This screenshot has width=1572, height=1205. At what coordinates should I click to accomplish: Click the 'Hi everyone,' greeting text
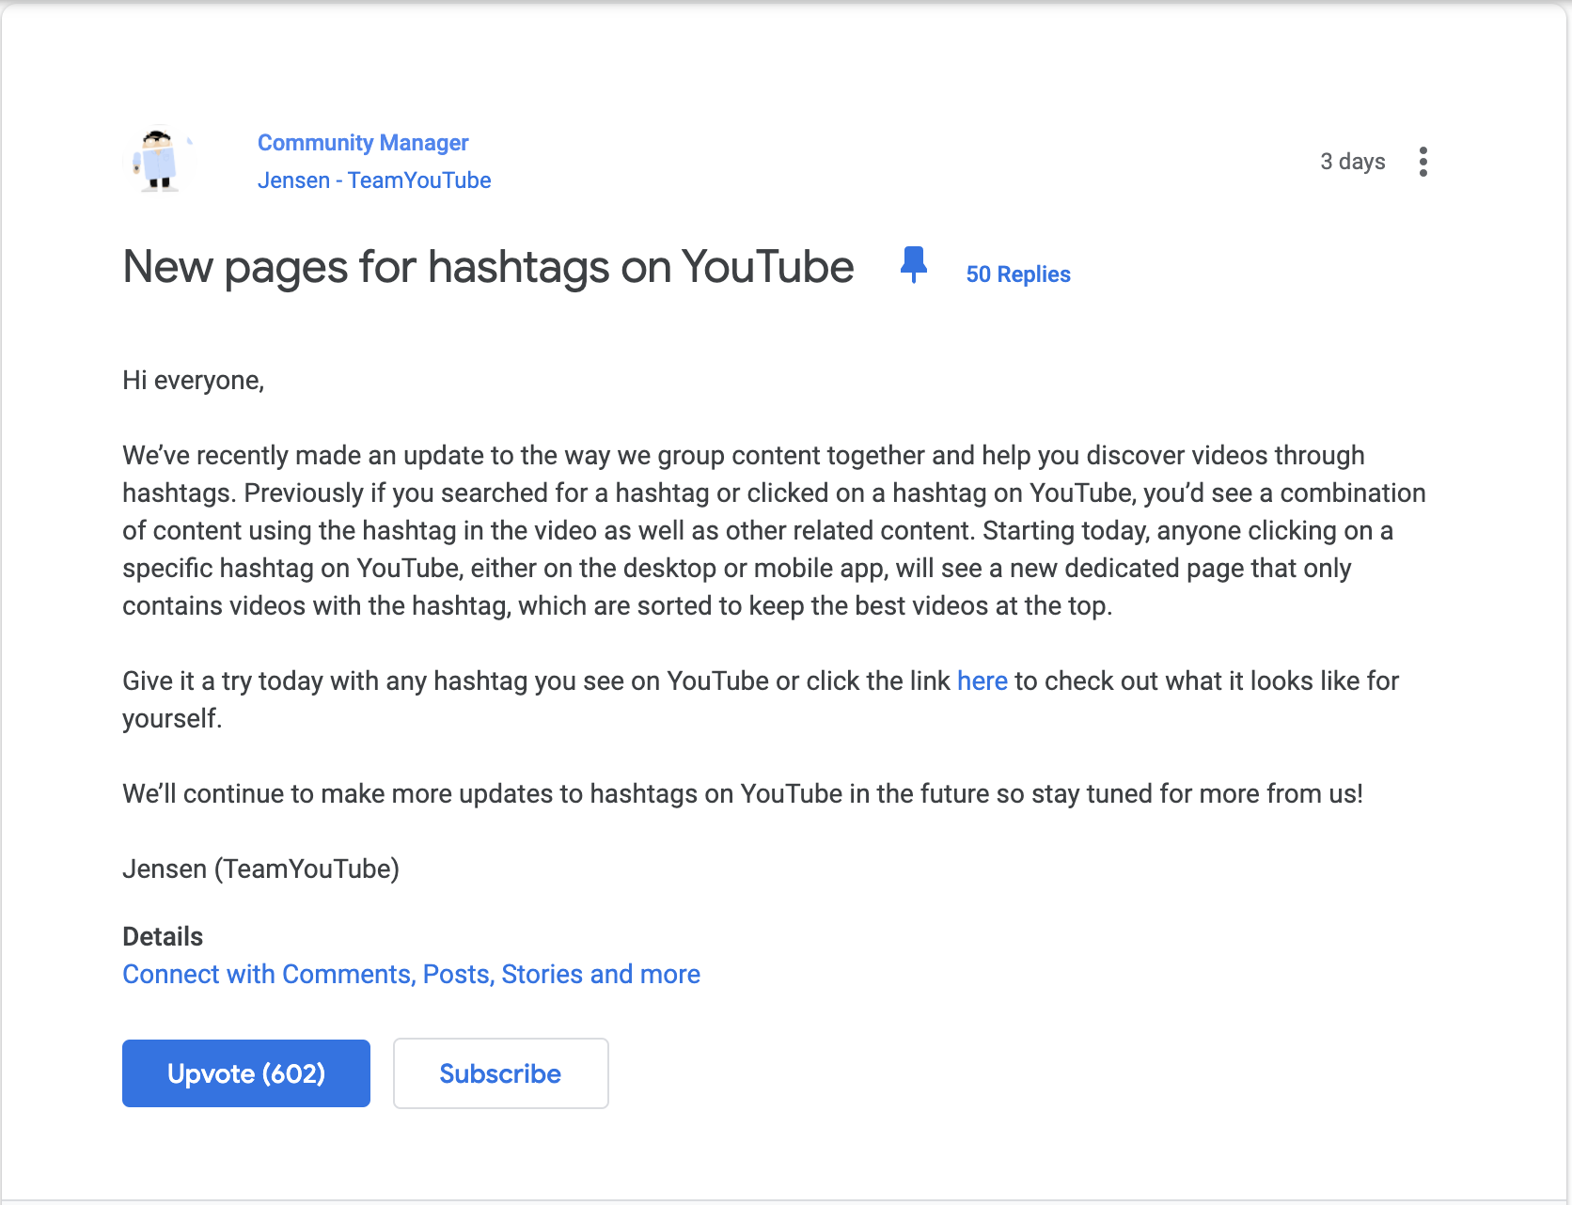[194, 381]
